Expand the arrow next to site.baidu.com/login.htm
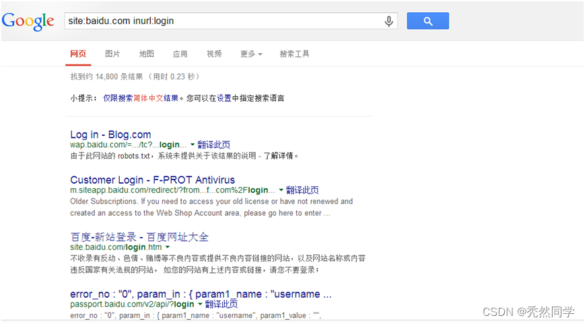The width and height of the screenshot is (585, 324). click(168, 247)
